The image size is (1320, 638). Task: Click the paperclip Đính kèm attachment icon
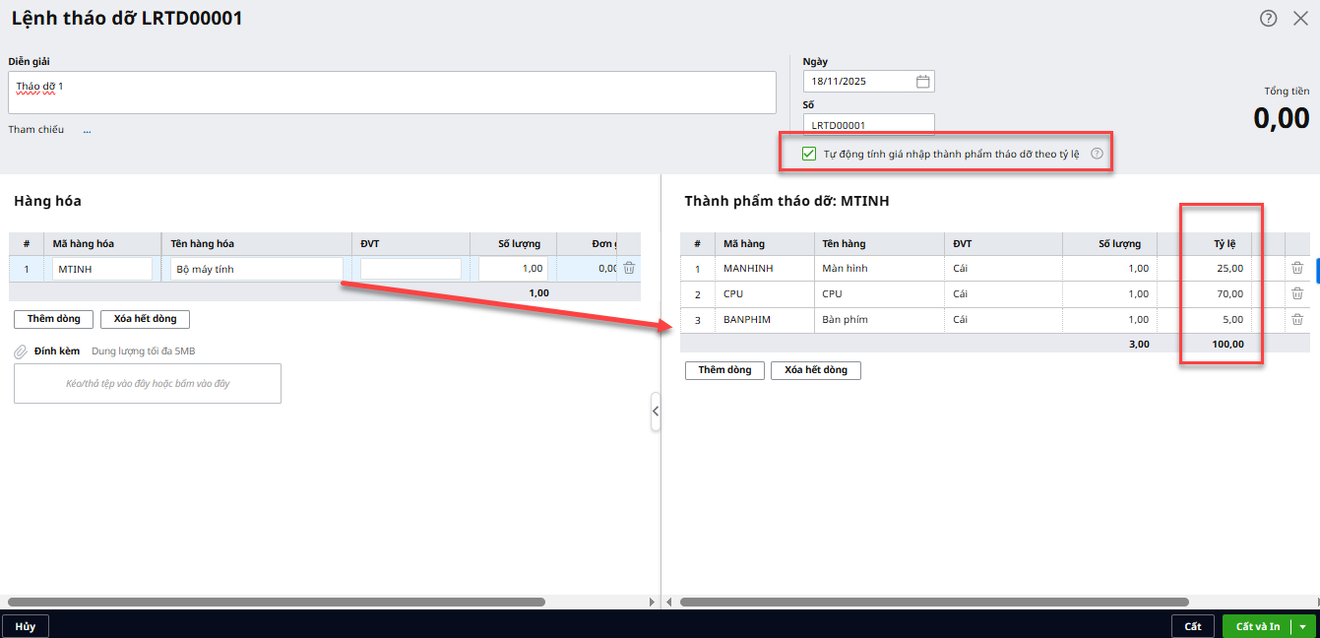click(20, 351)
